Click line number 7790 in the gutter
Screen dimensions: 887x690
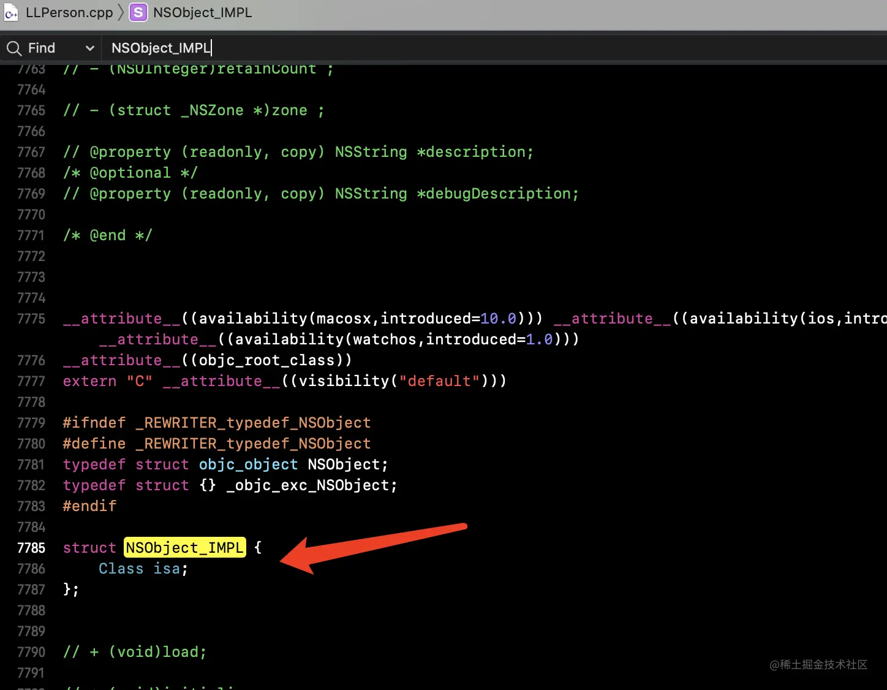coord(31,651)
